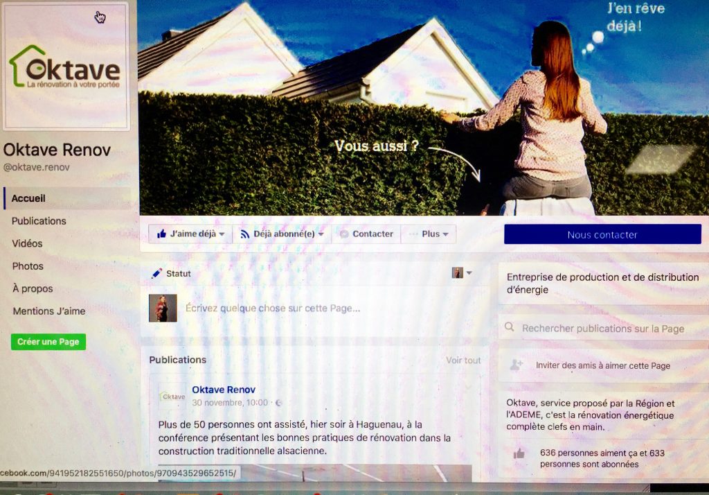Open the Photos sidebar tab
The height and width of the screenshot is (495, 709).
[28, 266]
